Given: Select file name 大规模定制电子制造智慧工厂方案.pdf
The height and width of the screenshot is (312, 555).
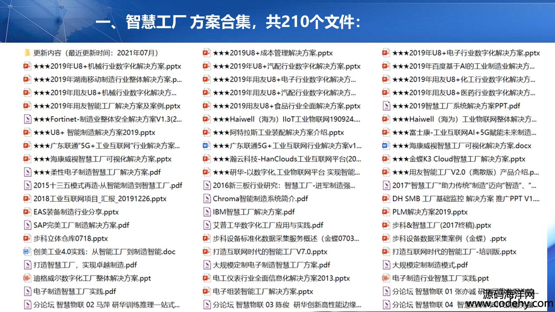Looking at the screenshot, I should (x=271, y=265).
